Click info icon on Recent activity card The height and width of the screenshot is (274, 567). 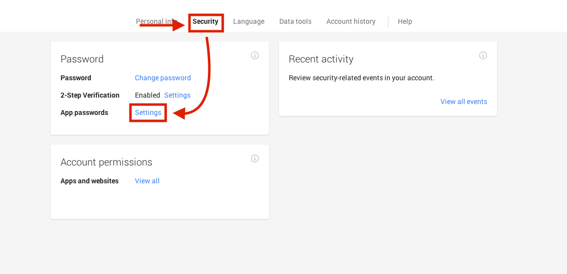(483, 55)
